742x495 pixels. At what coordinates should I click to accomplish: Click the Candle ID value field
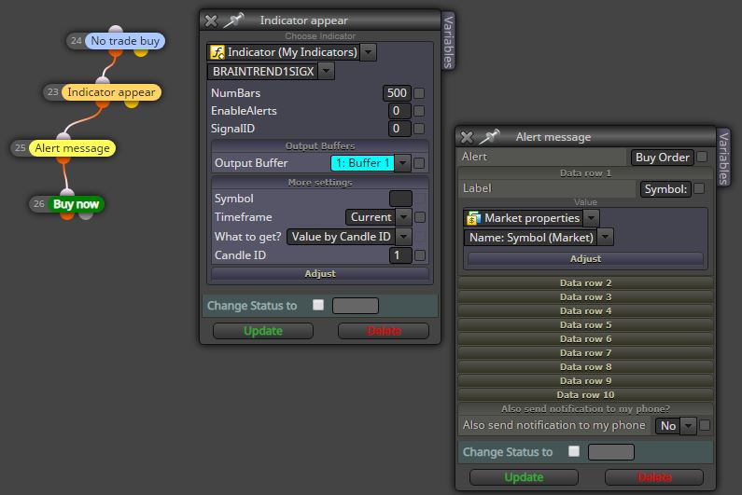point(400,255)
